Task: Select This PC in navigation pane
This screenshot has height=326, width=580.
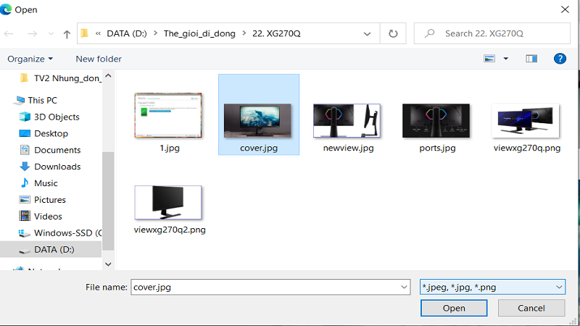Action: pyautogui.click(x=36, y=100)
